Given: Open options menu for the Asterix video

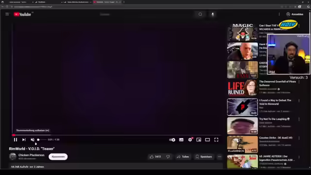Looking at the screenshot, I should pyautogui.click(x=299, y=157).
